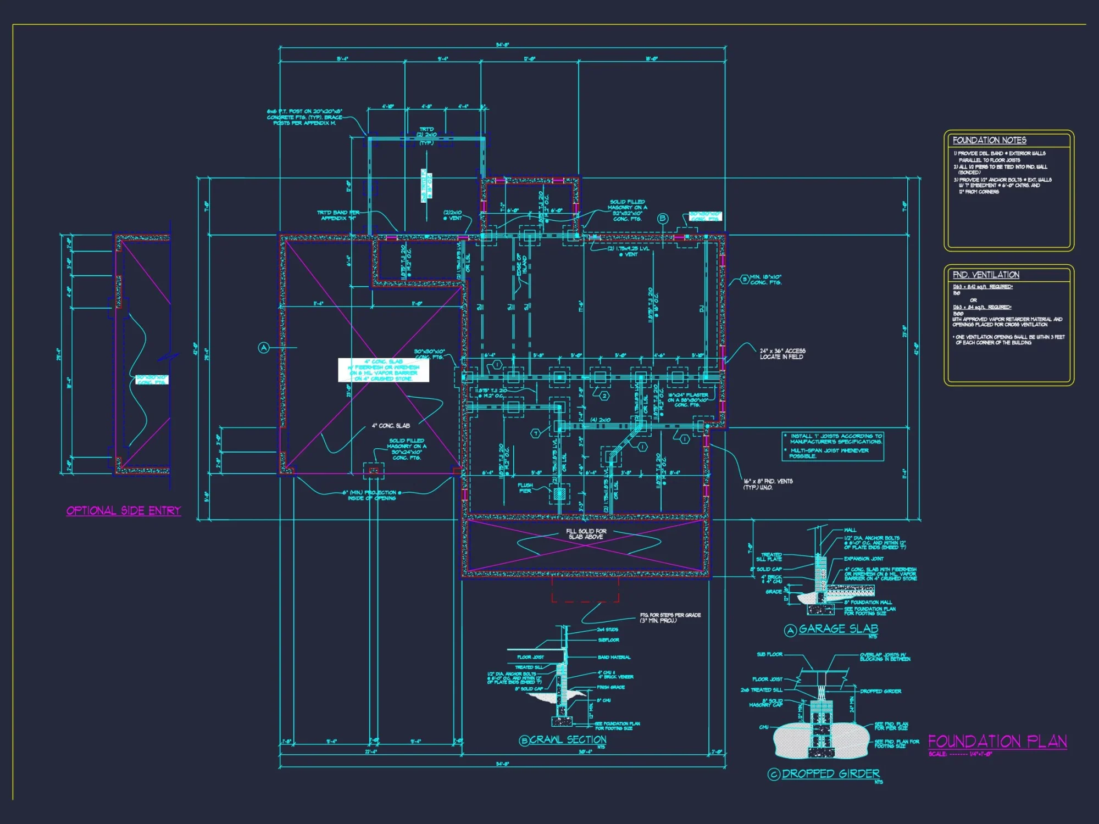Click the circled B crawl section marker

pos(525,740)
